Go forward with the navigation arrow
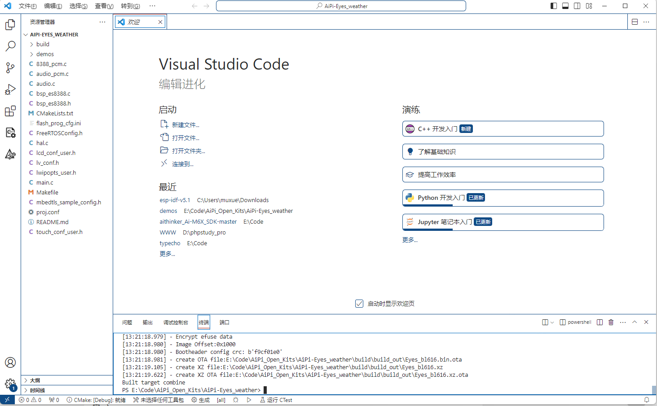This screenshot has width=657, height=406. point(207,6)
